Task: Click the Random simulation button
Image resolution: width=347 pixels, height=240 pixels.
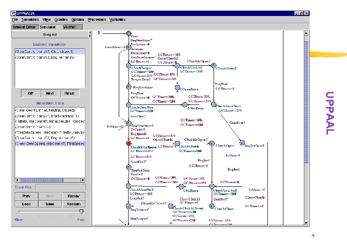Action: (73, 204)
